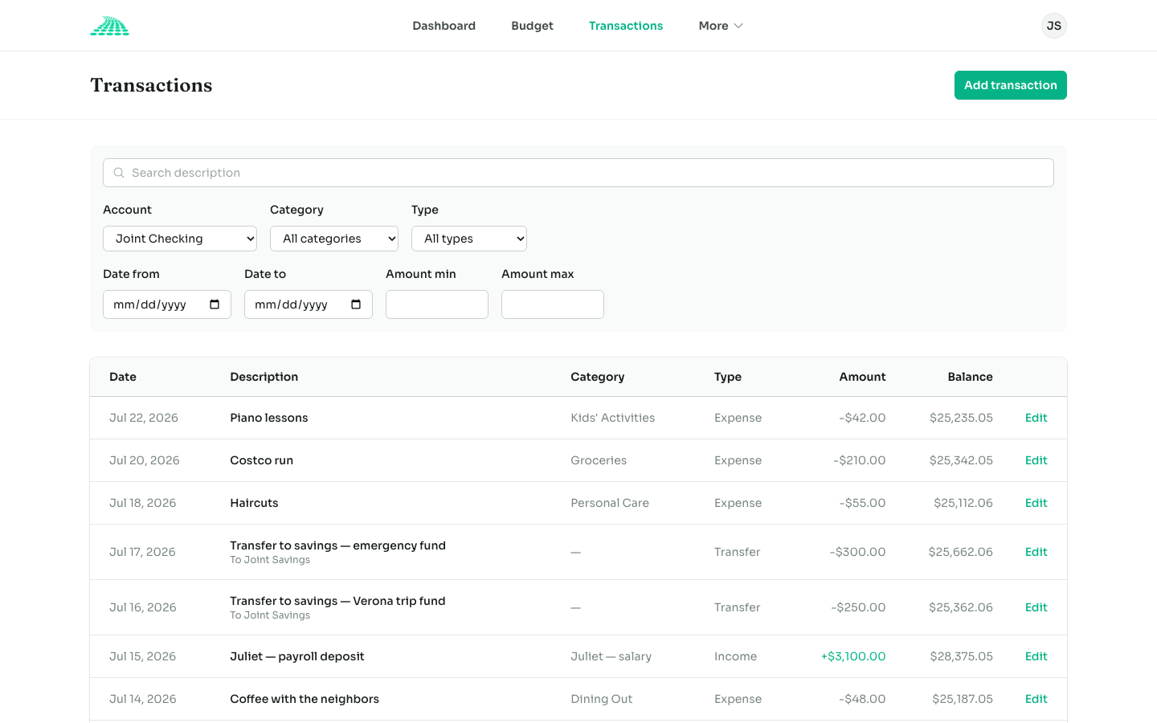
Task: Click the Groceries category cell
Action: coord(599,460)
